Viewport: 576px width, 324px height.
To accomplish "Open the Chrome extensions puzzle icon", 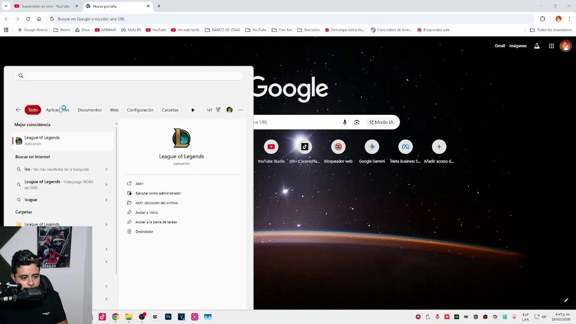I will (x=542, y=19).
